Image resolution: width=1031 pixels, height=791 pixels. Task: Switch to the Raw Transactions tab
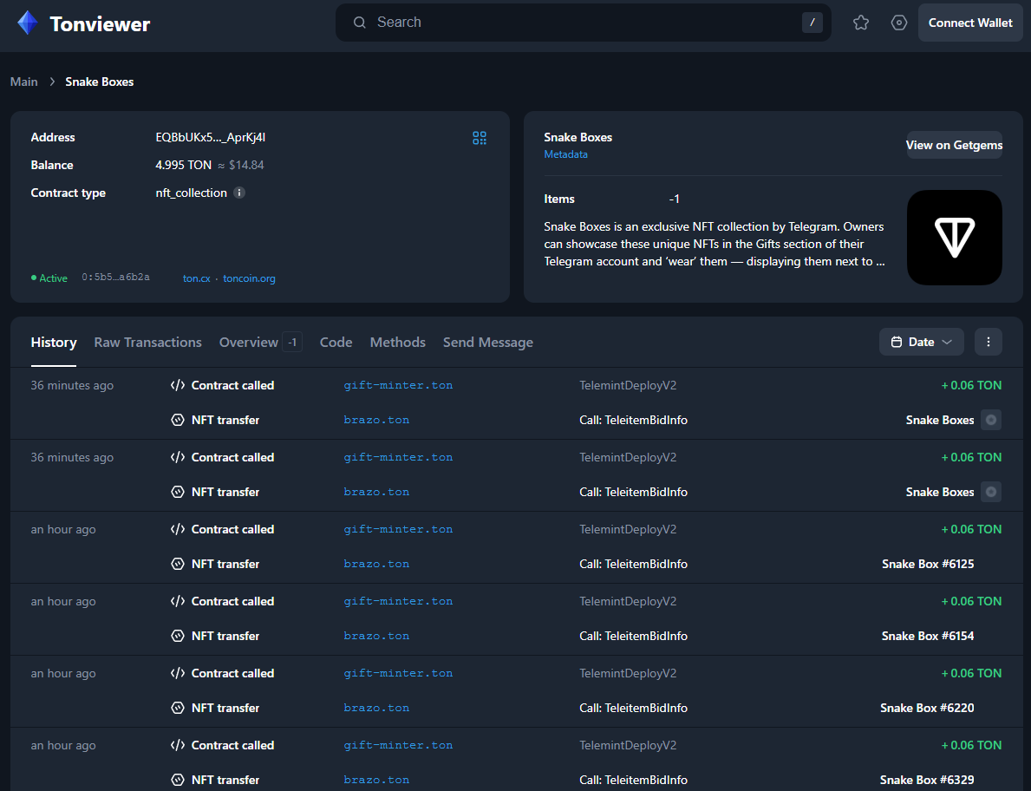click(x=147, y=343)
